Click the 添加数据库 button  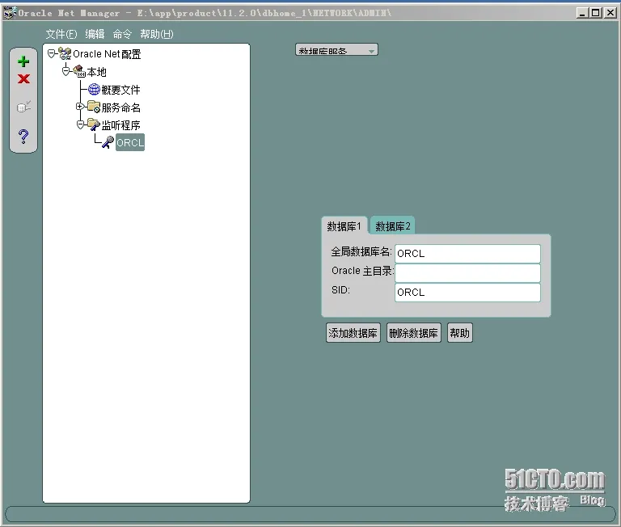tap(353, 333)
